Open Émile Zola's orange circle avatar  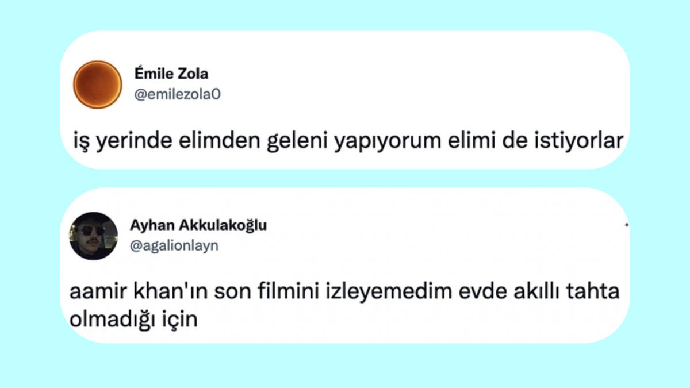pos(97,84)
